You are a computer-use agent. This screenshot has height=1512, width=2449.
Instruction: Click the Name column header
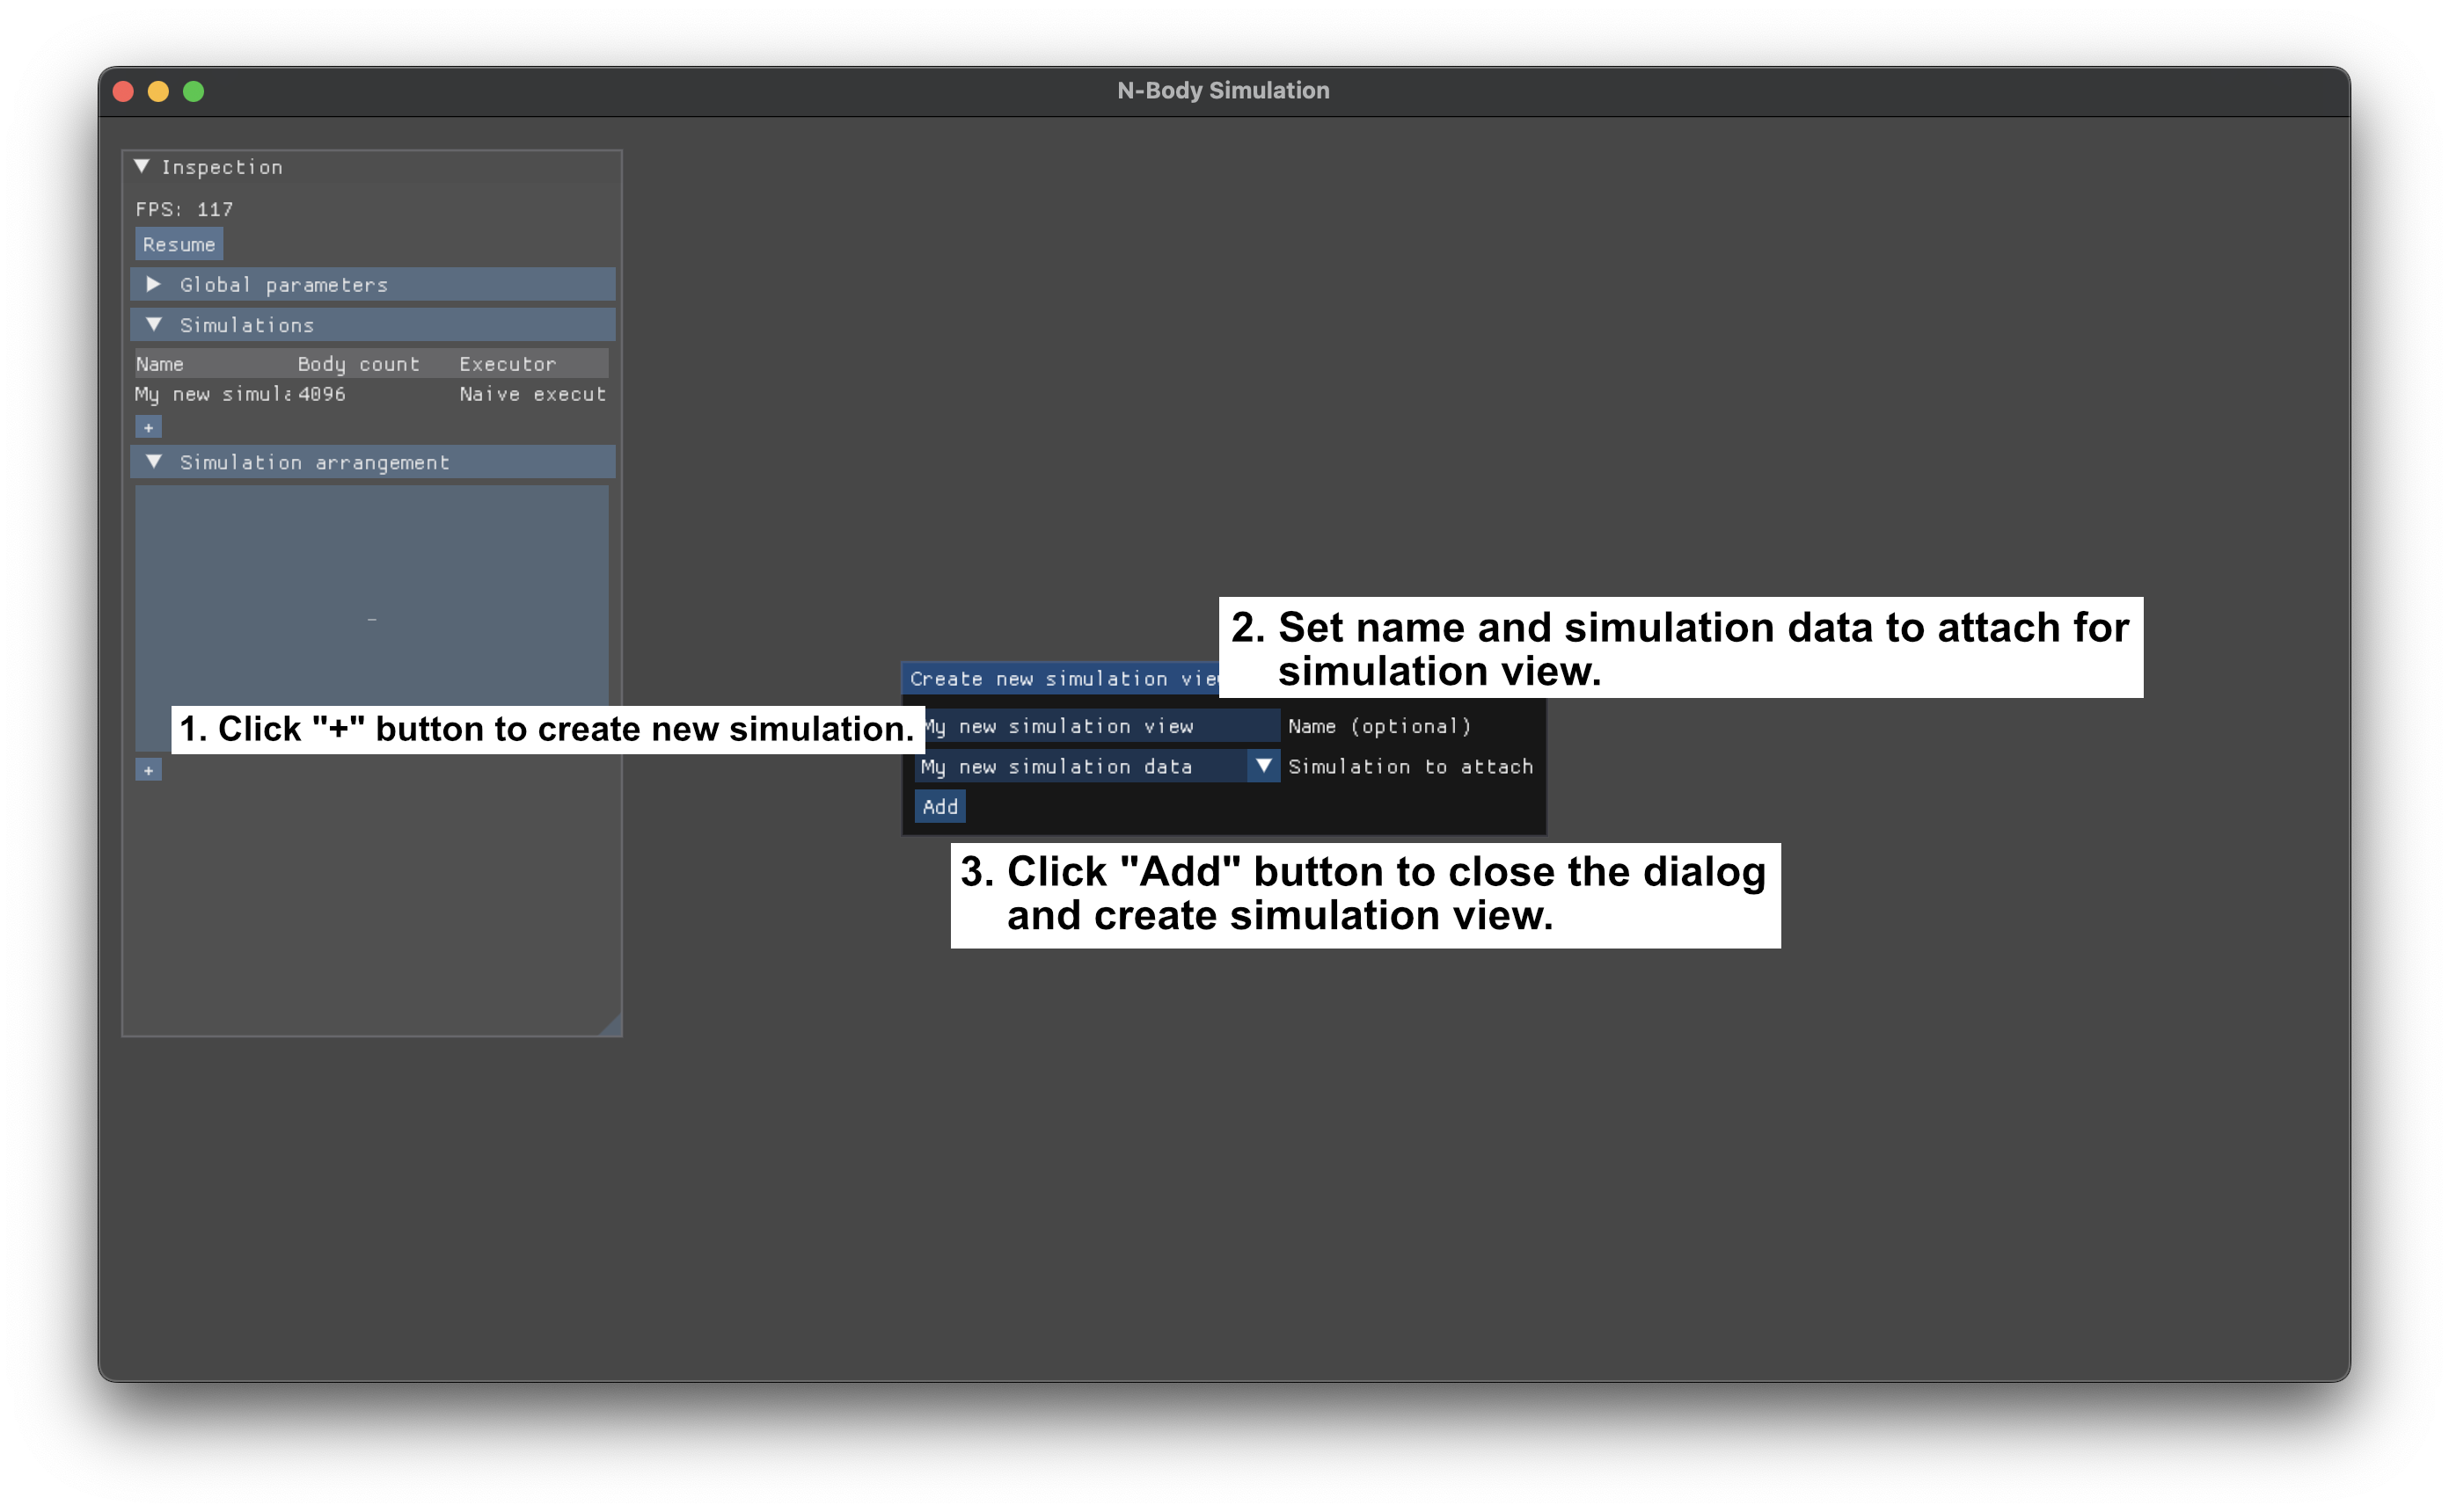coord(160,364)
